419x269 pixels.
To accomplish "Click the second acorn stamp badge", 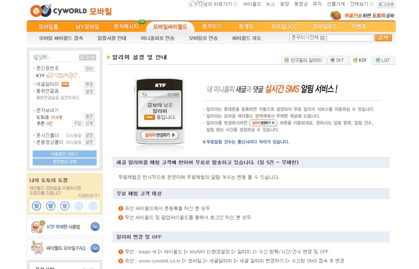I will [51, 206].
